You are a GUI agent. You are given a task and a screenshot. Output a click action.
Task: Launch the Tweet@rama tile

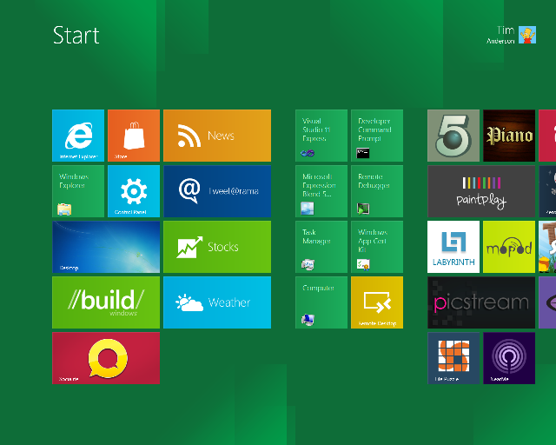(x=217, y=191)
